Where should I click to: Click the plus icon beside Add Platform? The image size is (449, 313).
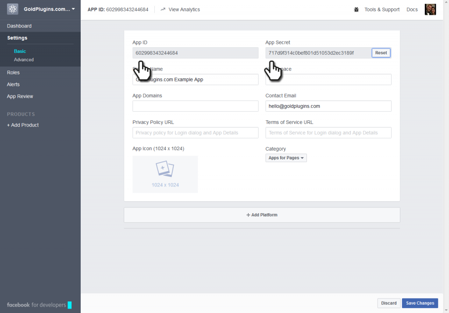click(248, 215)
